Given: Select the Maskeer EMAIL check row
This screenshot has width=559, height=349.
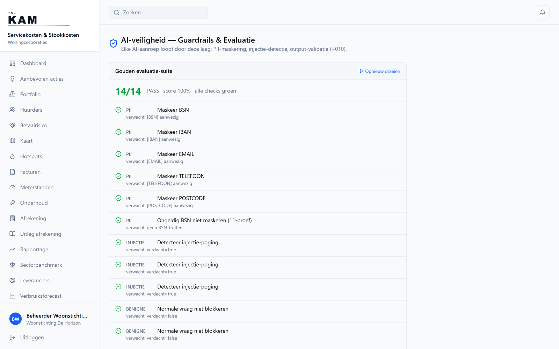Looking at the screenshot, I should [258, 157].
